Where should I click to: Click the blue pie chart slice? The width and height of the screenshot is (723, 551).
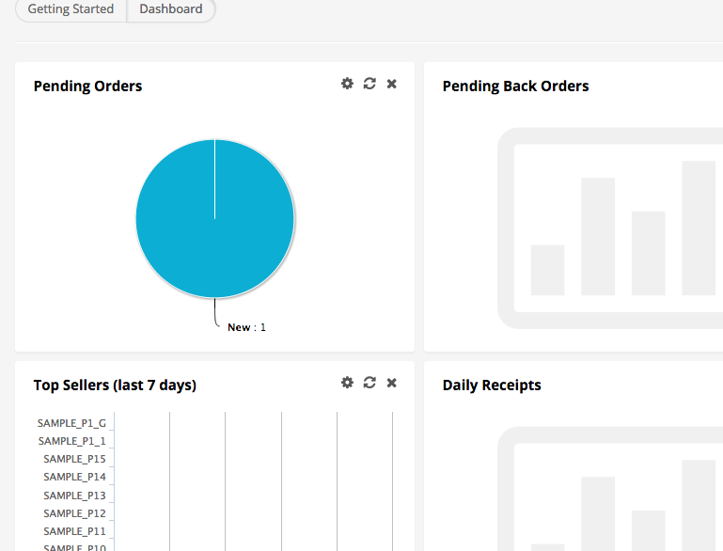(x=215, y=218)
